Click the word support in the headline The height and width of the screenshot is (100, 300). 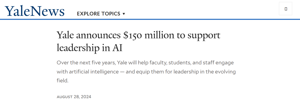click(204, 36)
